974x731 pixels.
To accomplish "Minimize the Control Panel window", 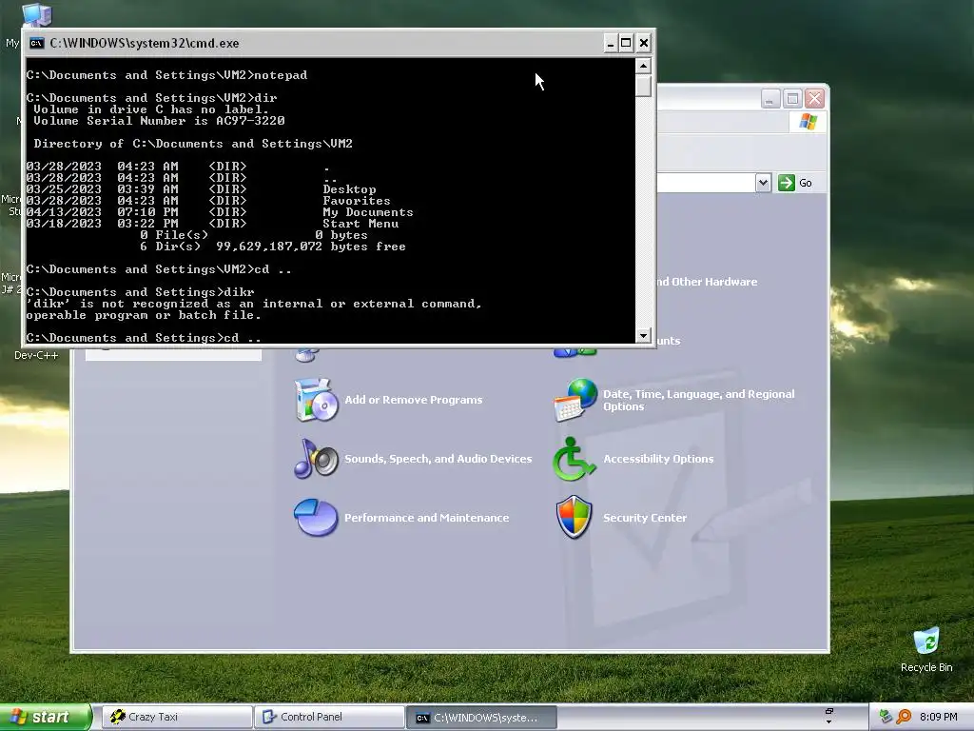I will [x=770, y=98].
